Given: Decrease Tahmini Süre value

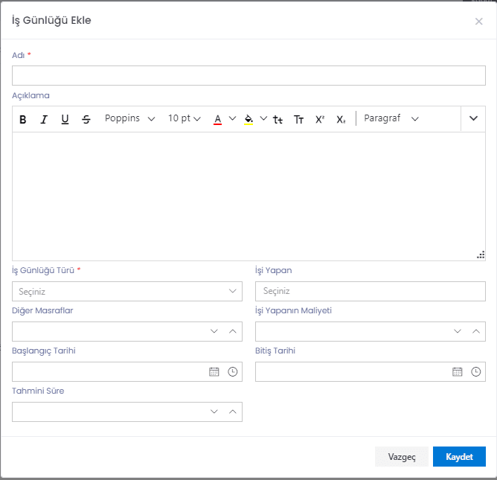Looking at the screenshot, I should click(x=214, y=412).
